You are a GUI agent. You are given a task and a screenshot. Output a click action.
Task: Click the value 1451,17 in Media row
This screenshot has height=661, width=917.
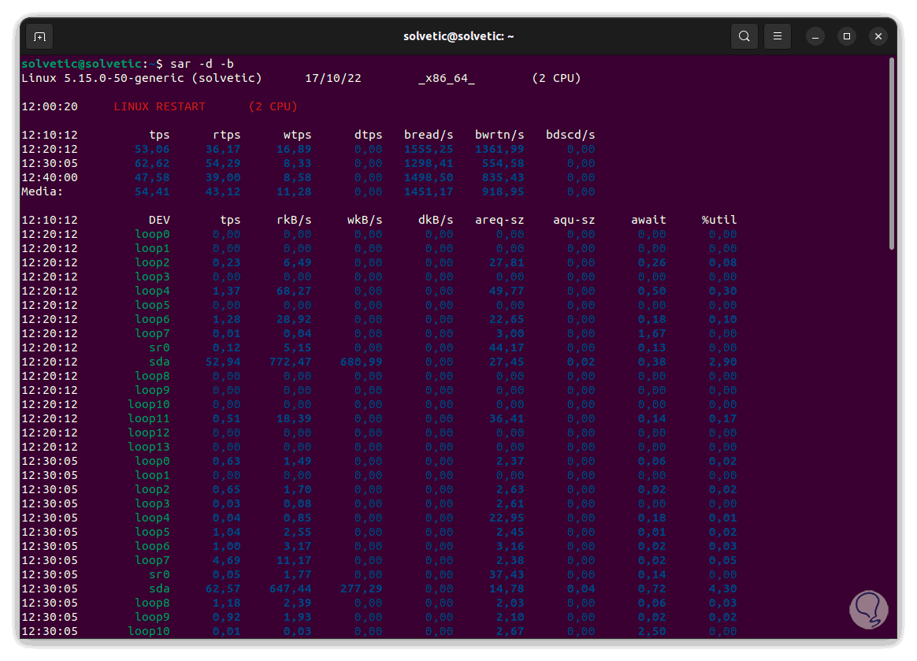429,192
